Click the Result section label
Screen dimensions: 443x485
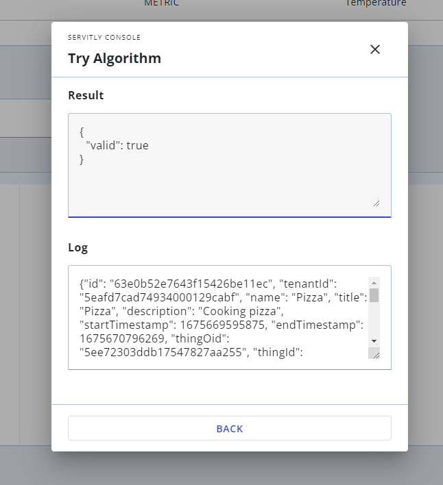point(86,95)
